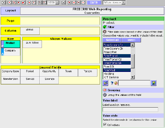The image size is (165, 128).
Task: Select FreeComm Cz in the filter list
Action: coord(117,45)
